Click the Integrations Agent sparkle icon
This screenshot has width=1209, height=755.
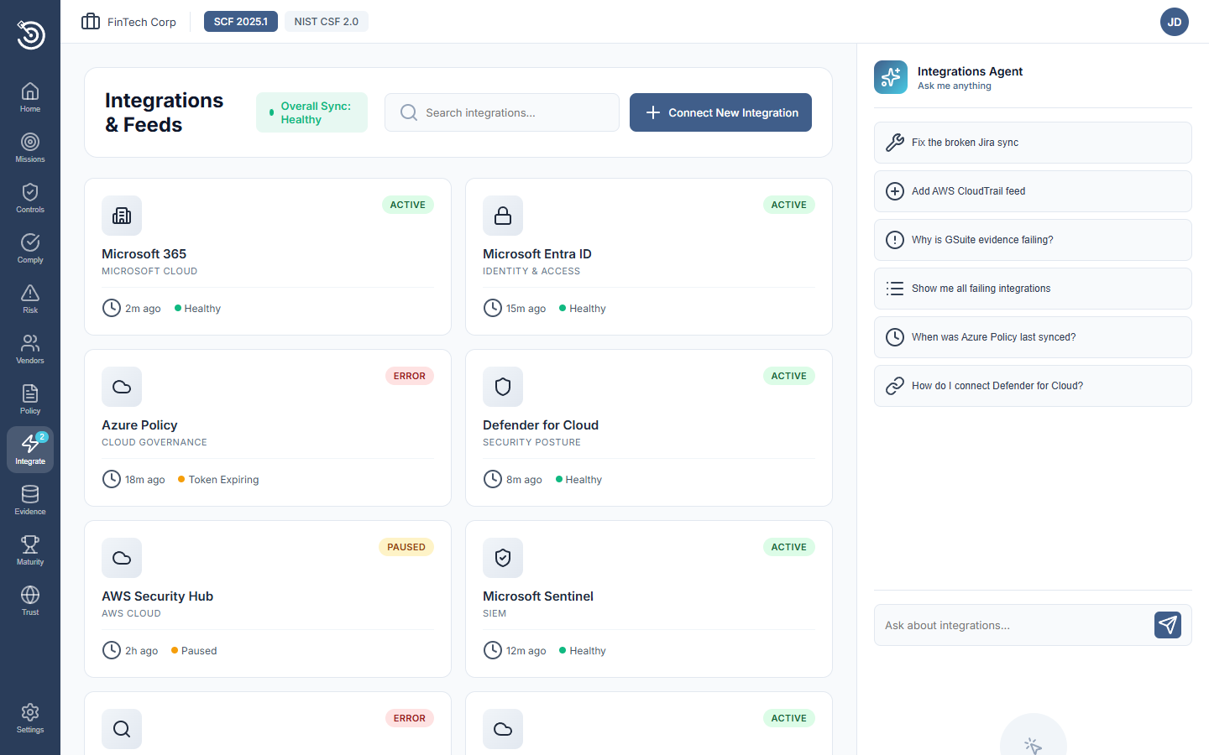point(891,77)
